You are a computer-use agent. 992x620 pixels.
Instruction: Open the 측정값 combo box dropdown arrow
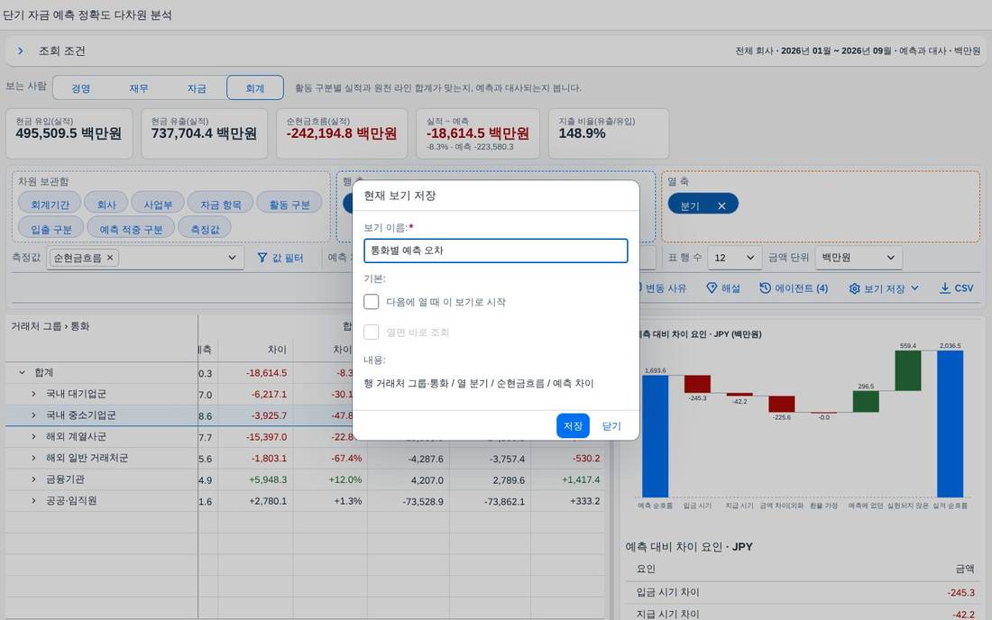point(232,258)
